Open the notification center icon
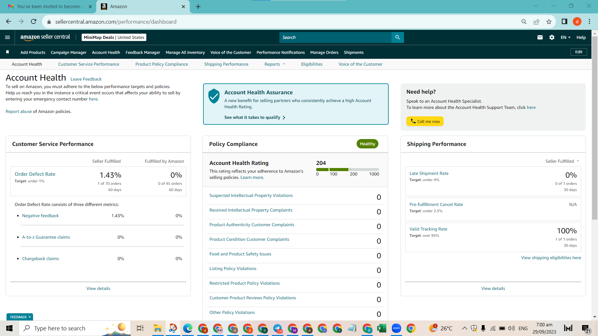Screen dimensions: 598x336 [586, 329]
